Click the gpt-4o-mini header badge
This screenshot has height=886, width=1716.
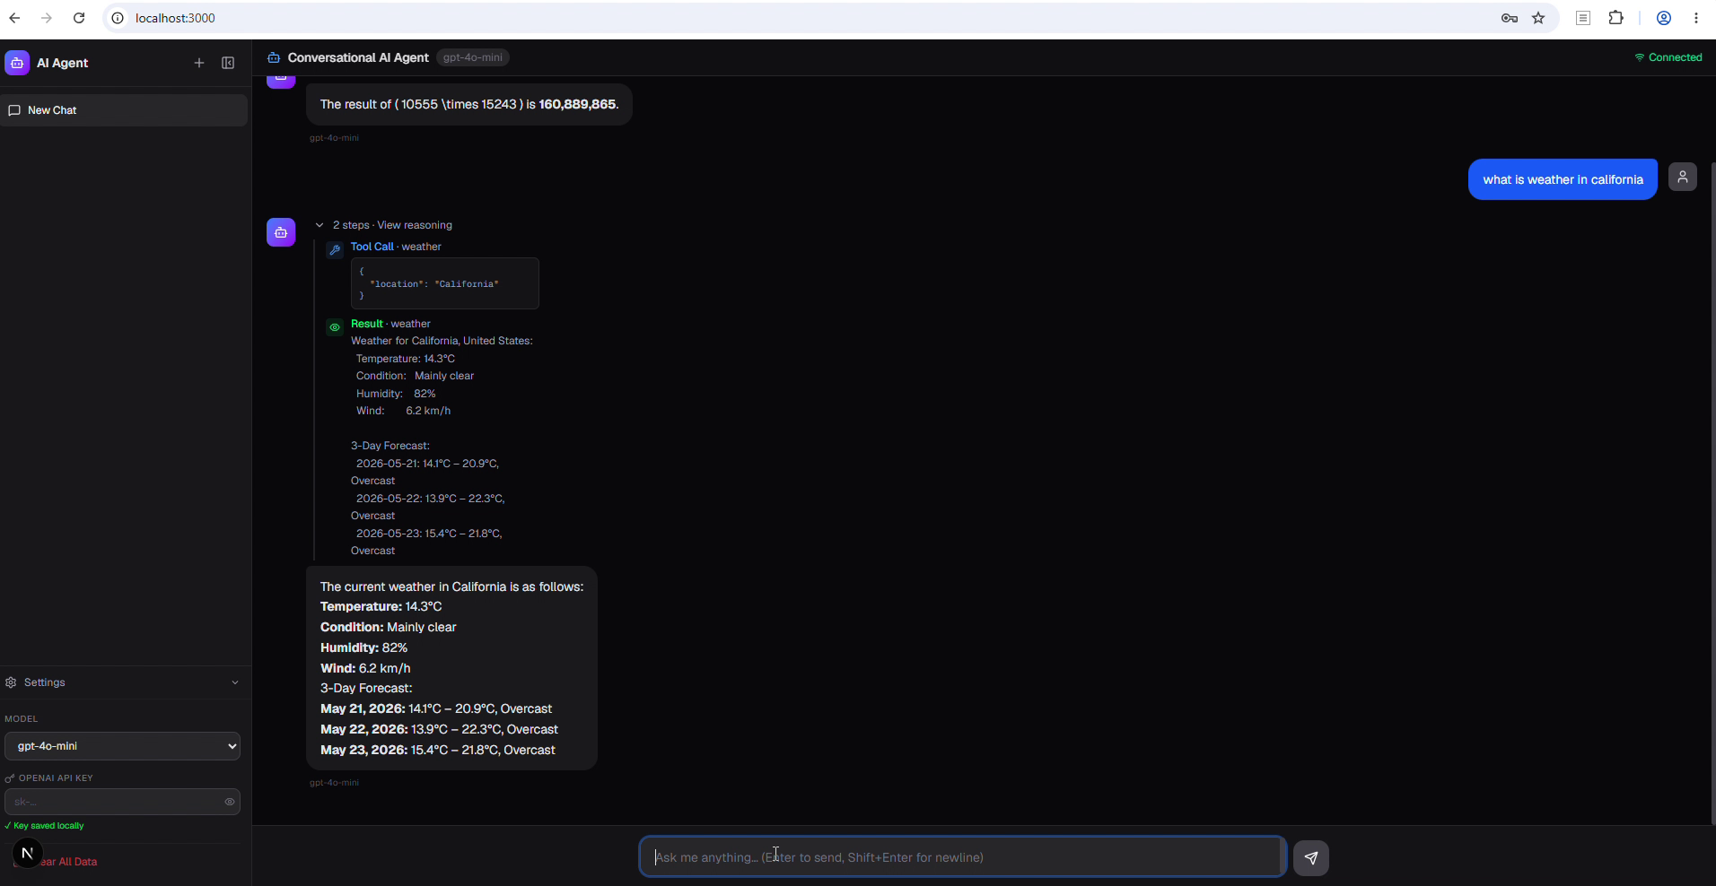pyautogui.click(x=473, y=57)
